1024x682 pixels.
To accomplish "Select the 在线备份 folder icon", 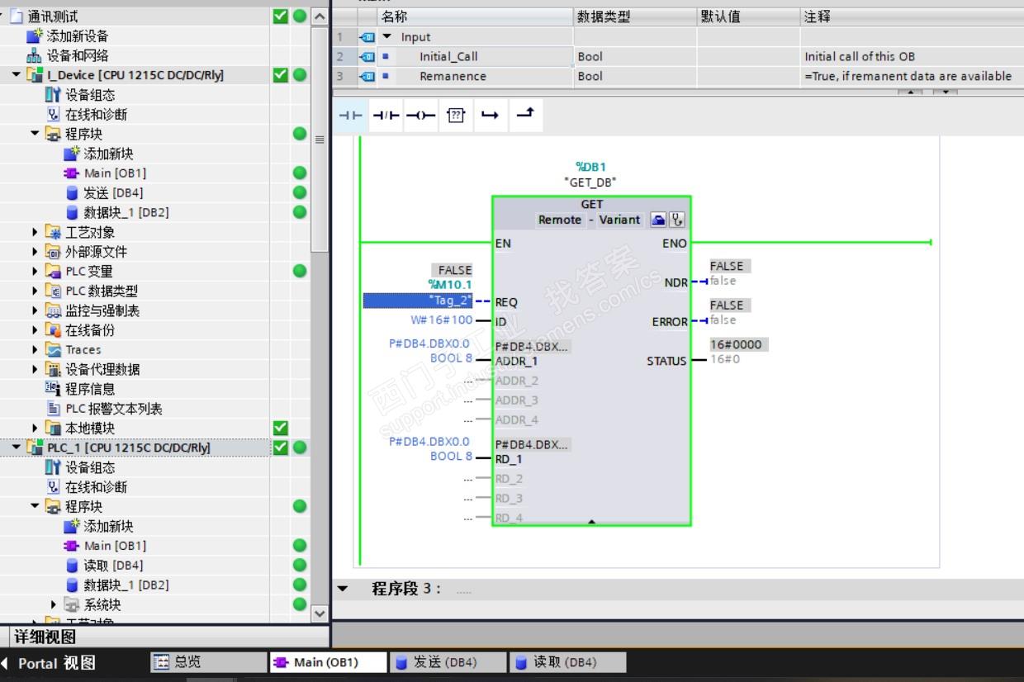I will click(x=54, y=330).
